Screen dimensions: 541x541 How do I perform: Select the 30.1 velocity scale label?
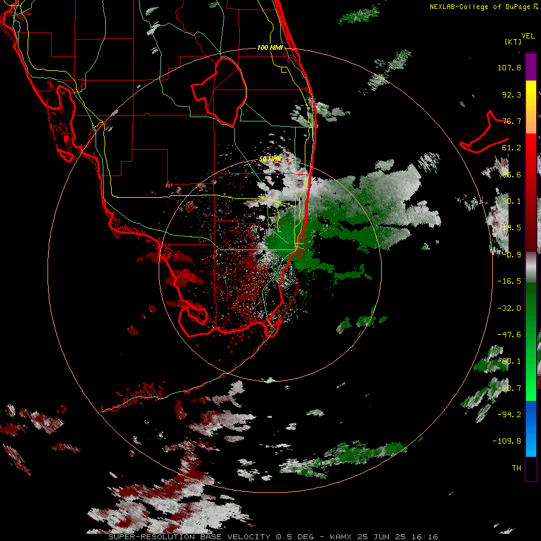(512, 201)
